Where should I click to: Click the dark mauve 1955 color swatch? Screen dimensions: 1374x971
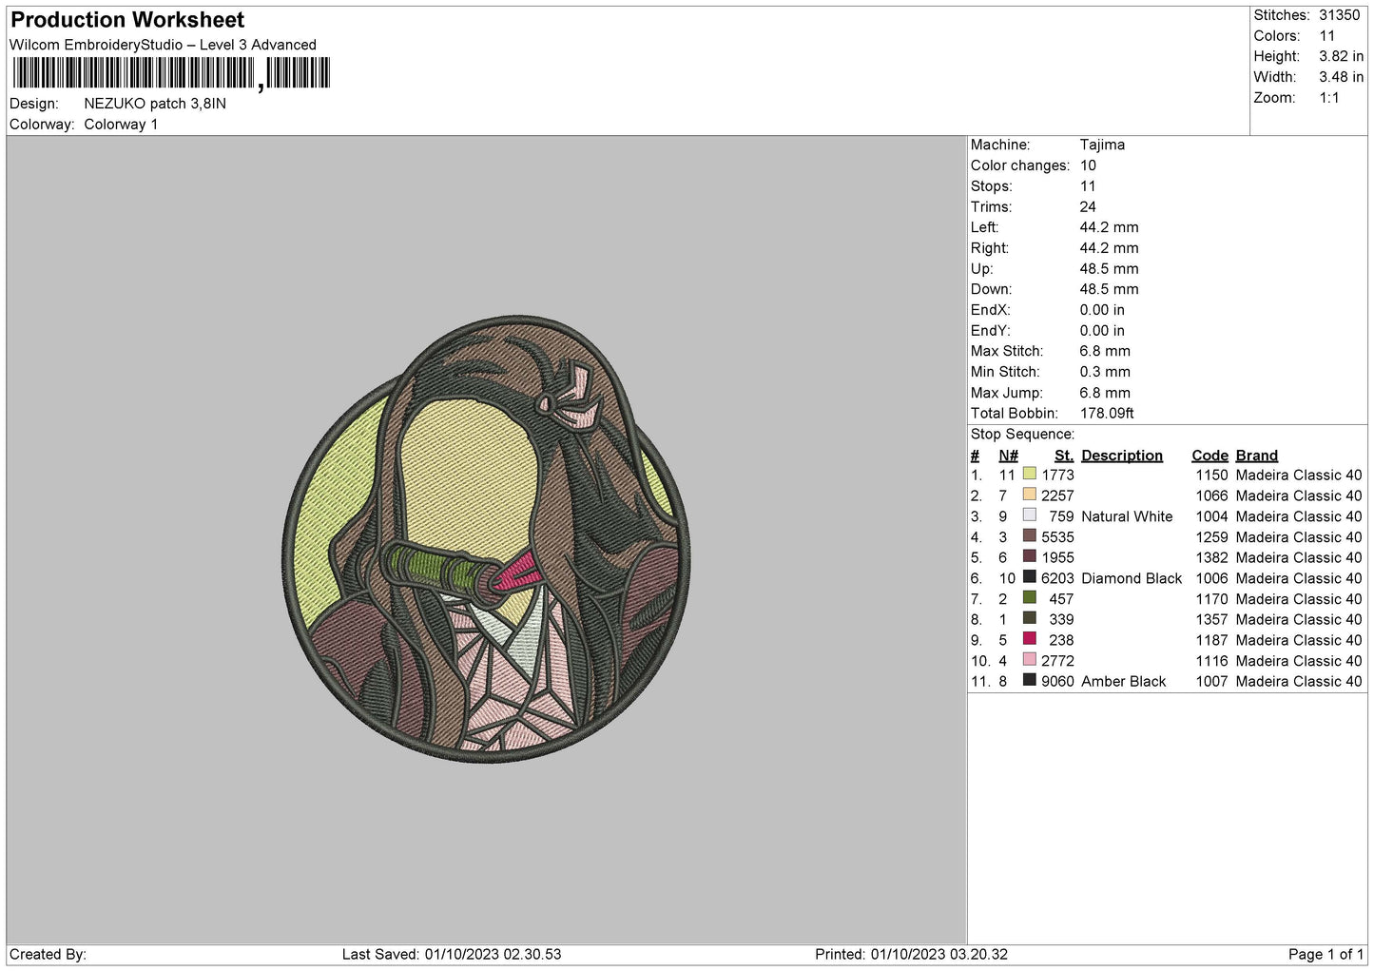pos(1029,556)
